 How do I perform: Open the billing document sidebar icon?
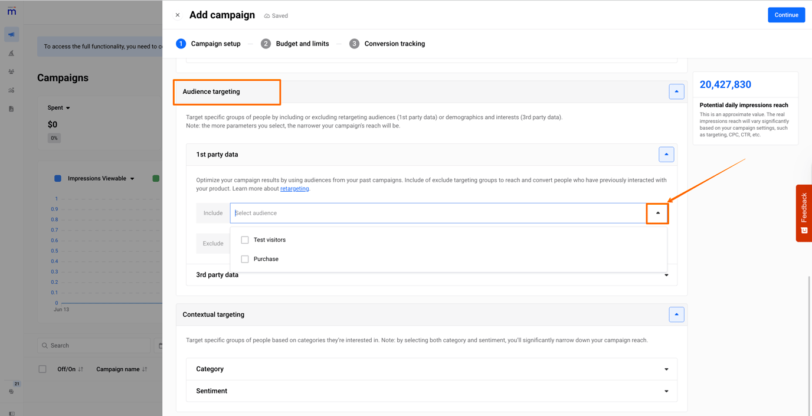click(x=11, y=107)
